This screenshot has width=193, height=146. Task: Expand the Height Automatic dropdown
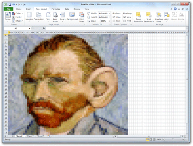(109, 17)
